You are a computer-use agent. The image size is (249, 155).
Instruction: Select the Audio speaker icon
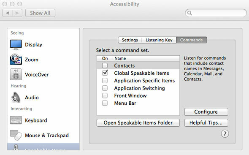pyautogui.click(x=16, y=97)
